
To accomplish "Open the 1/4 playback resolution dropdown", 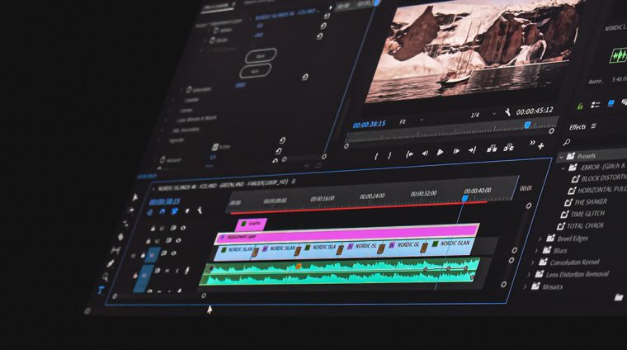I will tap(483, 115).
